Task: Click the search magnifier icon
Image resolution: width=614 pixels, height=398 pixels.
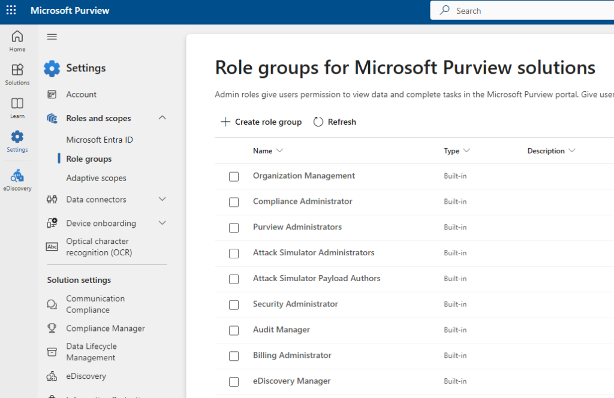Action: coord(444,10)
